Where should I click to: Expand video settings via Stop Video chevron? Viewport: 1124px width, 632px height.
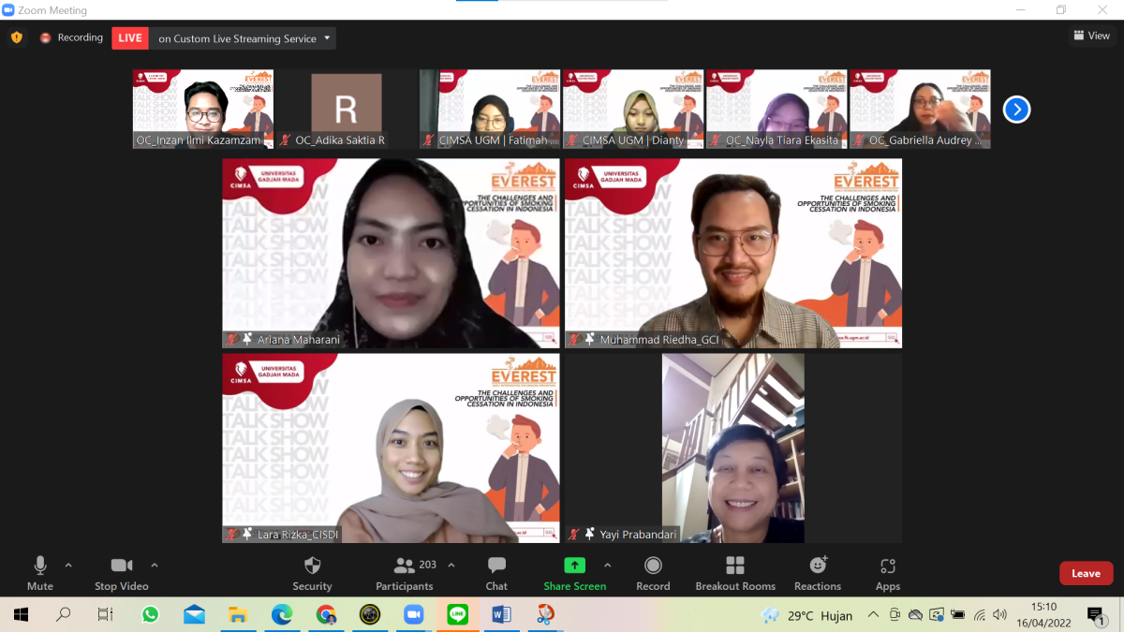click(154, 564)
